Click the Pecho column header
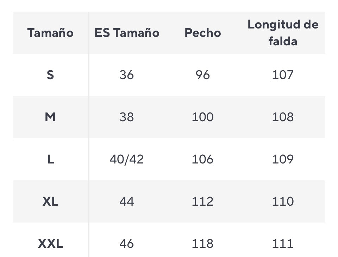 (x=203, y=33)
